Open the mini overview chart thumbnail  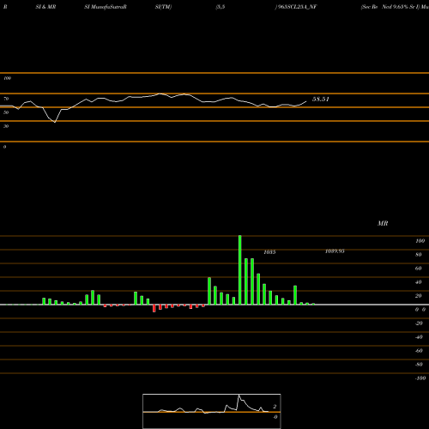pos(212,411)
